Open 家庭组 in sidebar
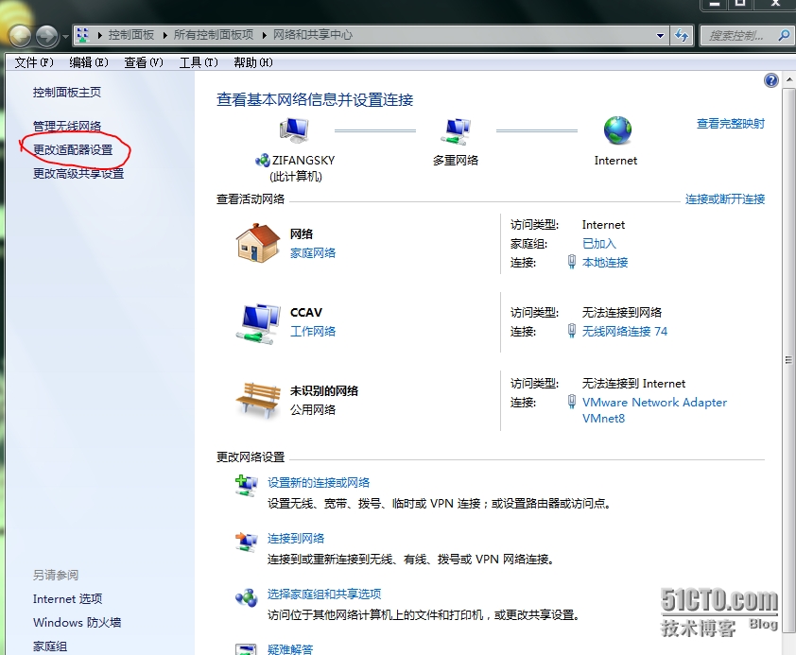This screenshot has width=796, height=655. (x=50, y=646)
